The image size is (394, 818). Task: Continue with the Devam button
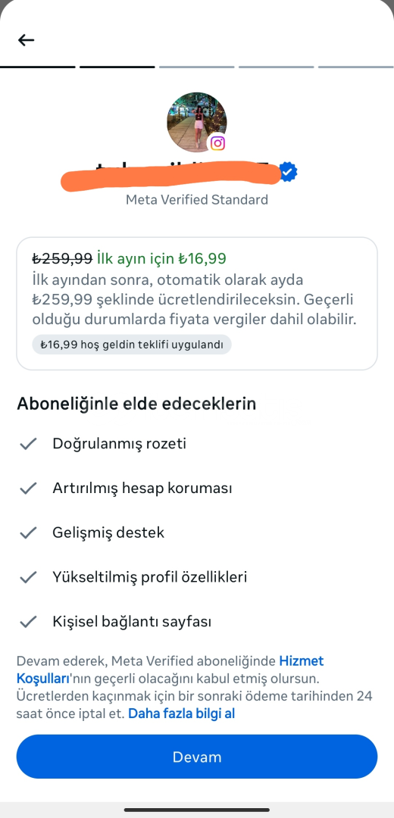pos(197,757)
